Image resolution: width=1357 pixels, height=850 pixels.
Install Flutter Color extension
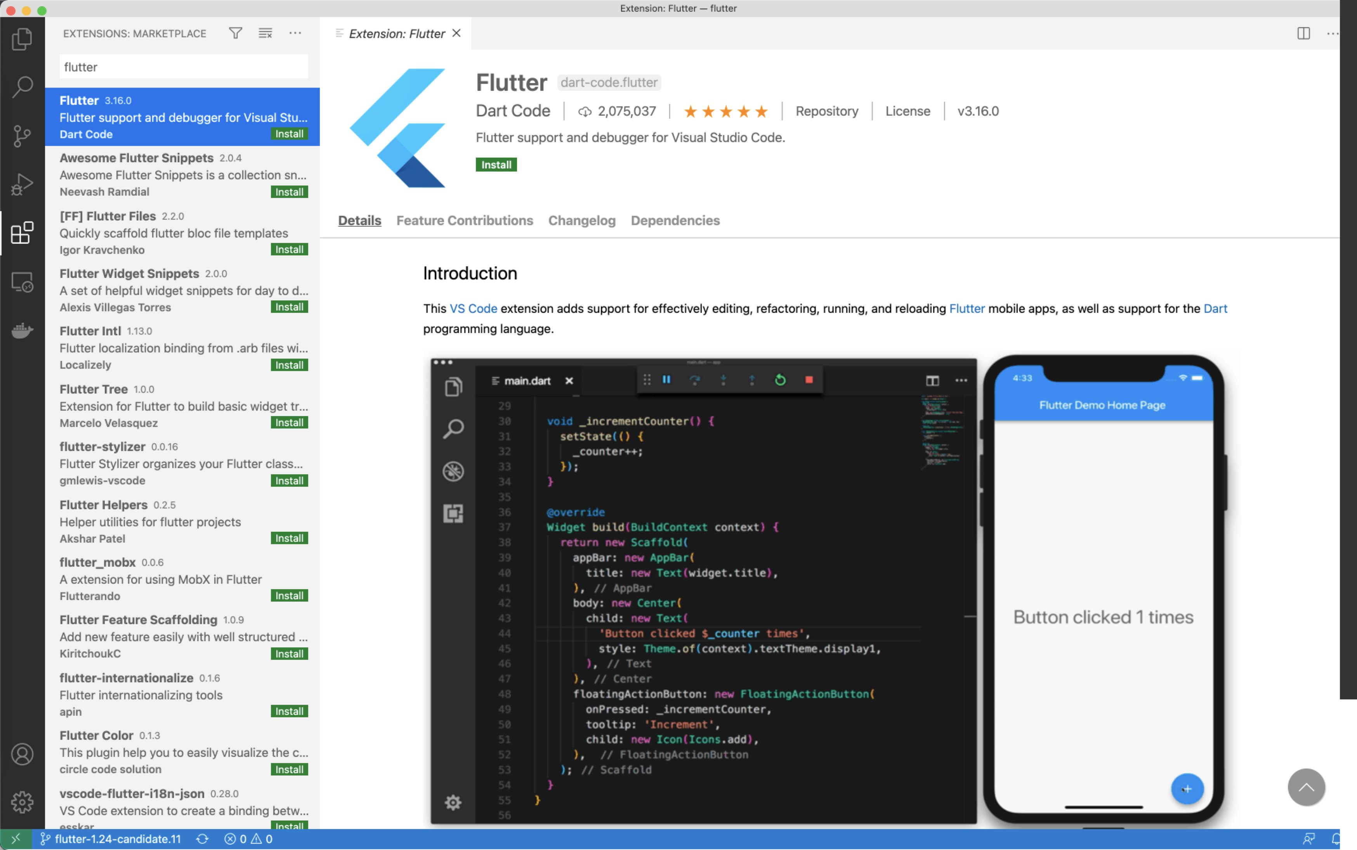pos(289,770)
